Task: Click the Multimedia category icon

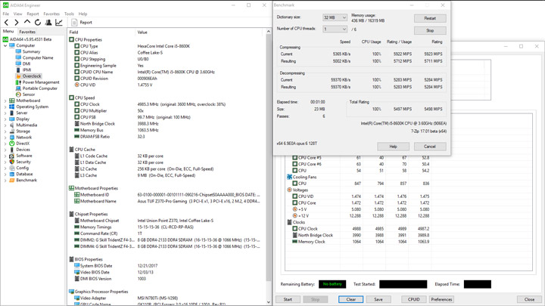Action: click(x=12, y=125)
